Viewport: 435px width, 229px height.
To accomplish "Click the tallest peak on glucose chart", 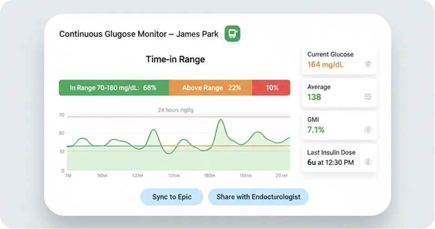I will pos(221,120).
